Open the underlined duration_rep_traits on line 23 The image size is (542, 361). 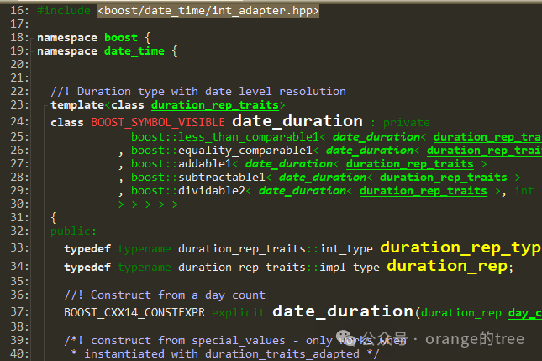tap(215, 105)
